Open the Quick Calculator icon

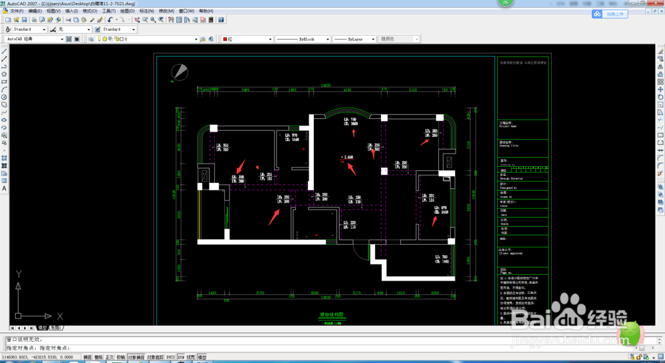click(x=210, y=20)
